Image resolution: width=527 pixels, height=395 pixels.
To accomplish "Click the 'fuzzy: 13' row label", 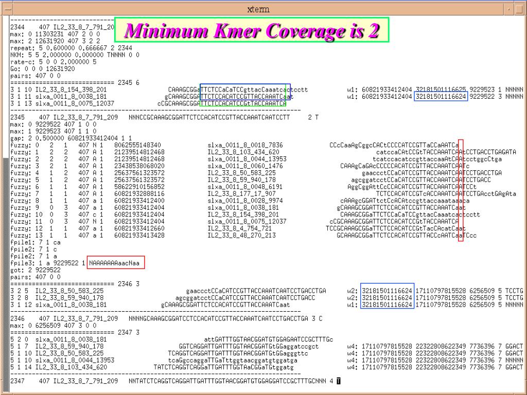I will pos(25,236).
